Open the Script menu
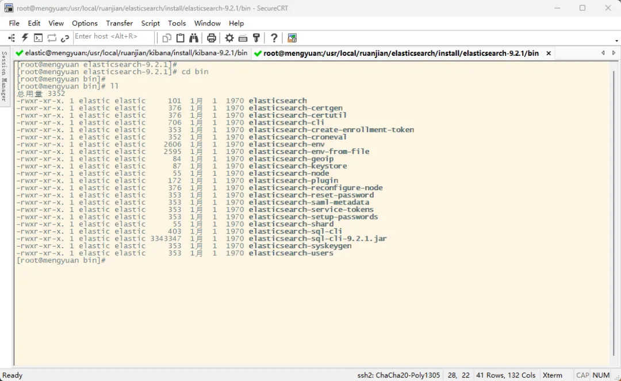The width and height of the screenshot is (621, 381). tap(151, 24)
